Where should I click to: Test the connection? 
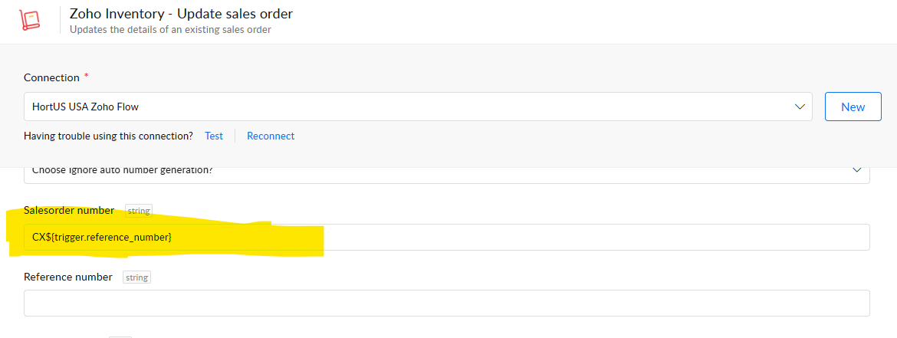point(214,136)
